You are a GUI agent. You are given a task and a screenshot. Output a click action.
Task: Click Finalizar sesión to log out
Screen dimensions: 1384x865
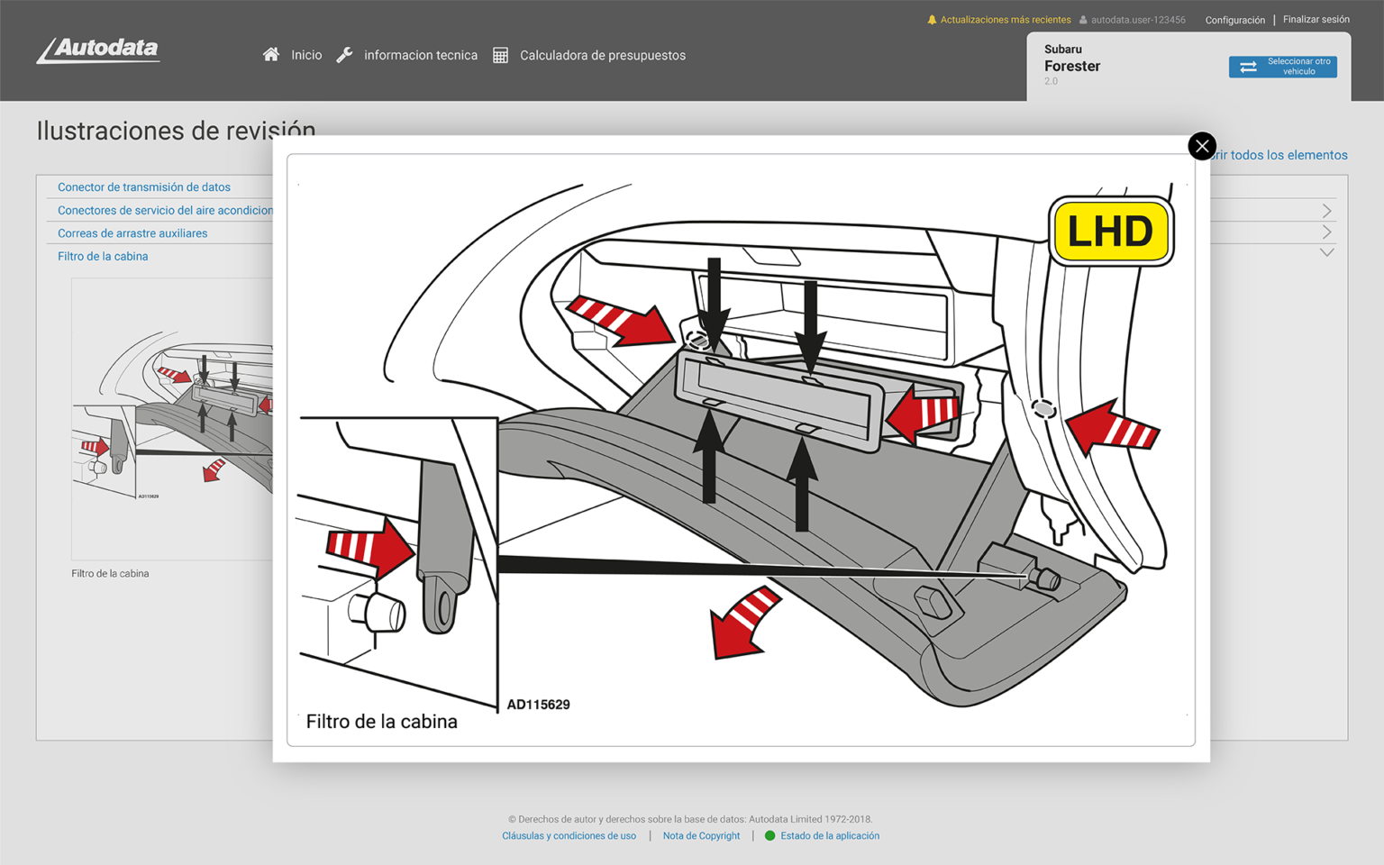tap(1316, 19)
